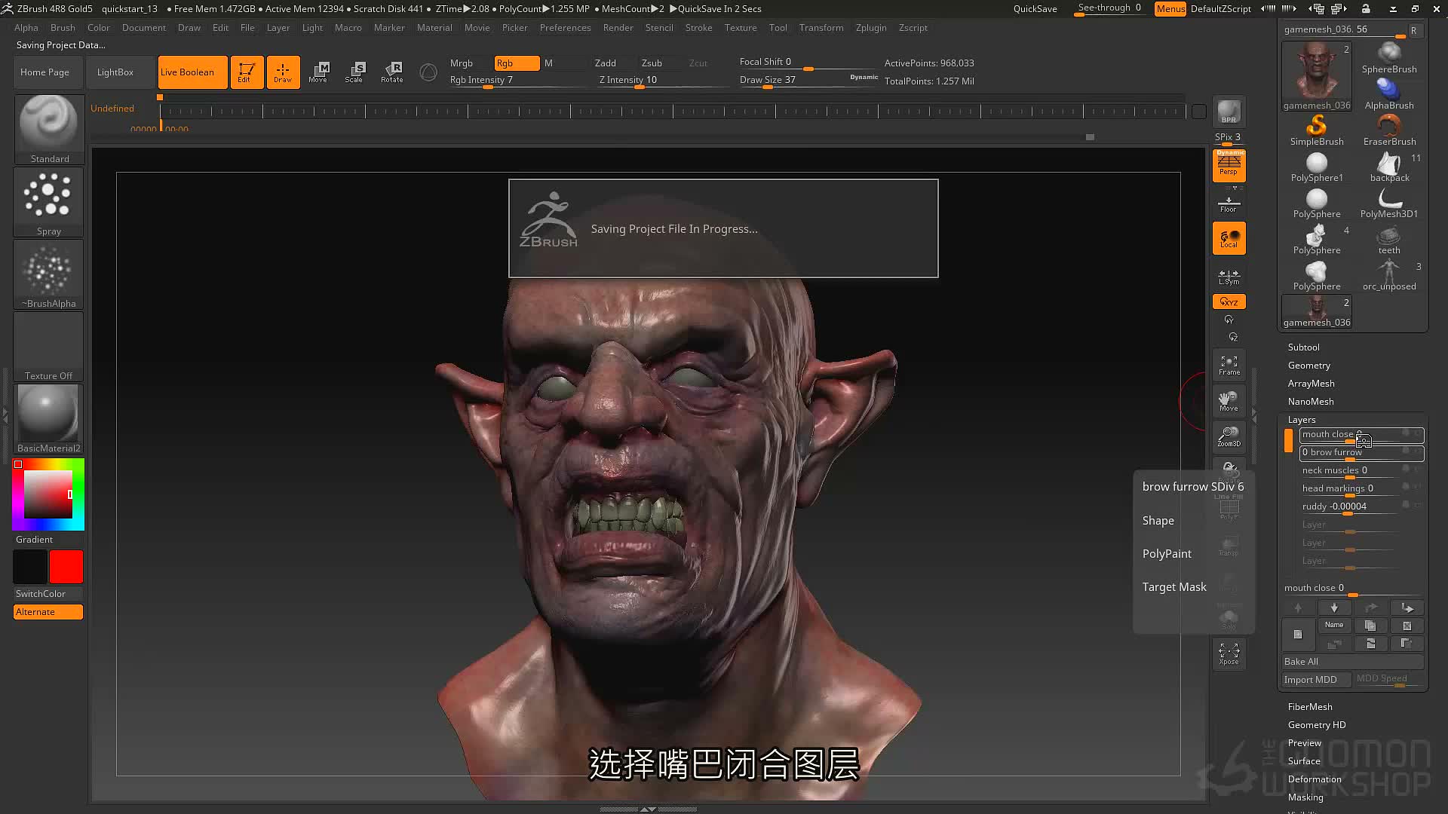Viewport: 1448px width, 814px height.
Task: Click the Zoom3D navigation icon
Action: point(1229,437)
